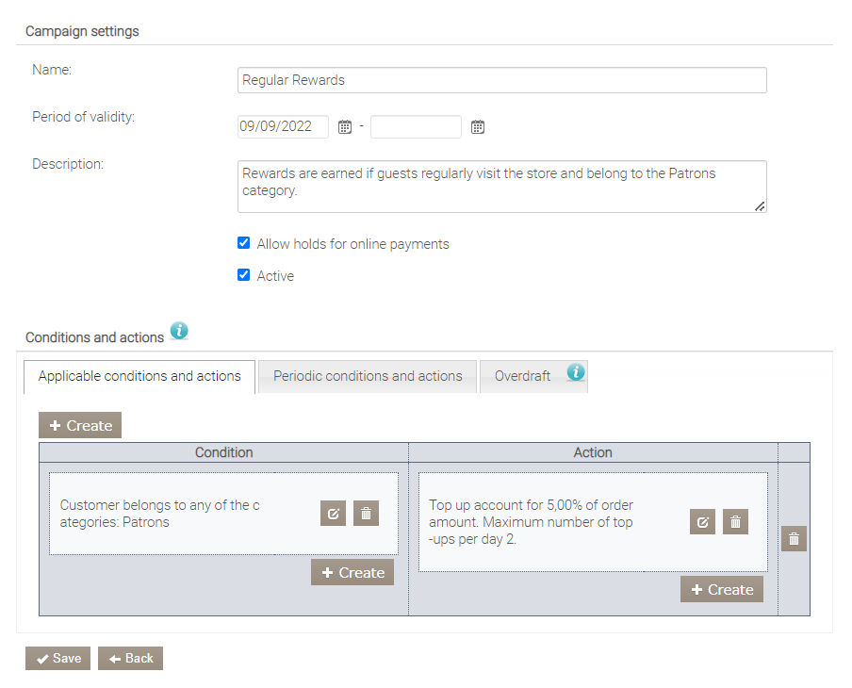Go back using the Back button
Image resolution: width=852 pixels, height=688 pixels.
131,659
